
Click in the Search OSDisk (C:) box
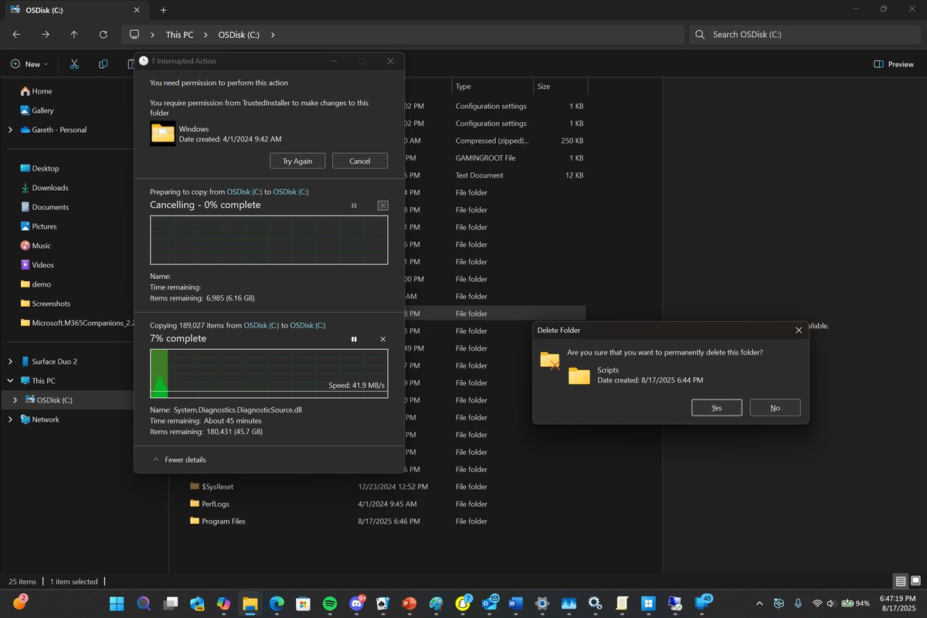tap(803, 35)
